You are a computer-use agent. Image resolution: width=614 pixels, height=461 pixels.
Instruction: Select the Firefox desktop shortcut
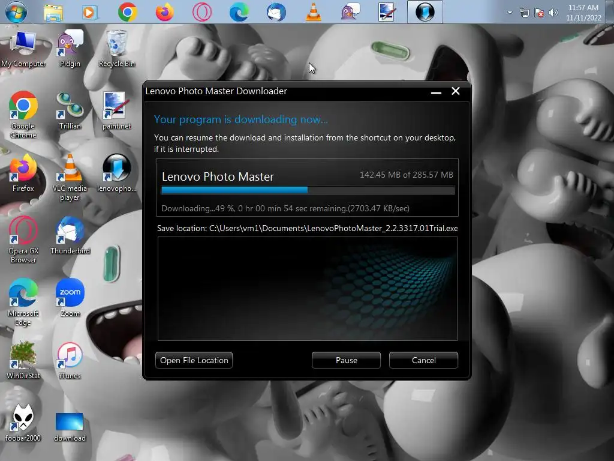pos(23,173)
